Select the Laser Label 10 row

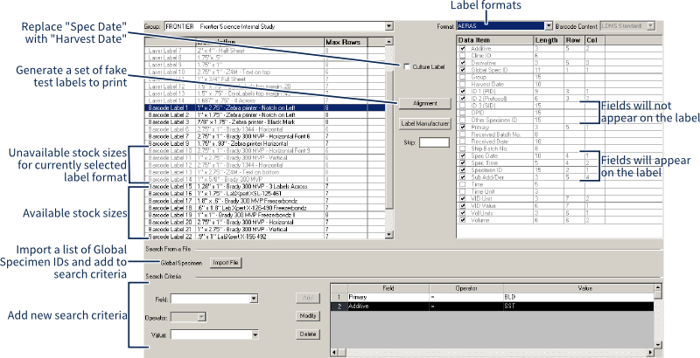pyautogui.click(x=265, y=72)
